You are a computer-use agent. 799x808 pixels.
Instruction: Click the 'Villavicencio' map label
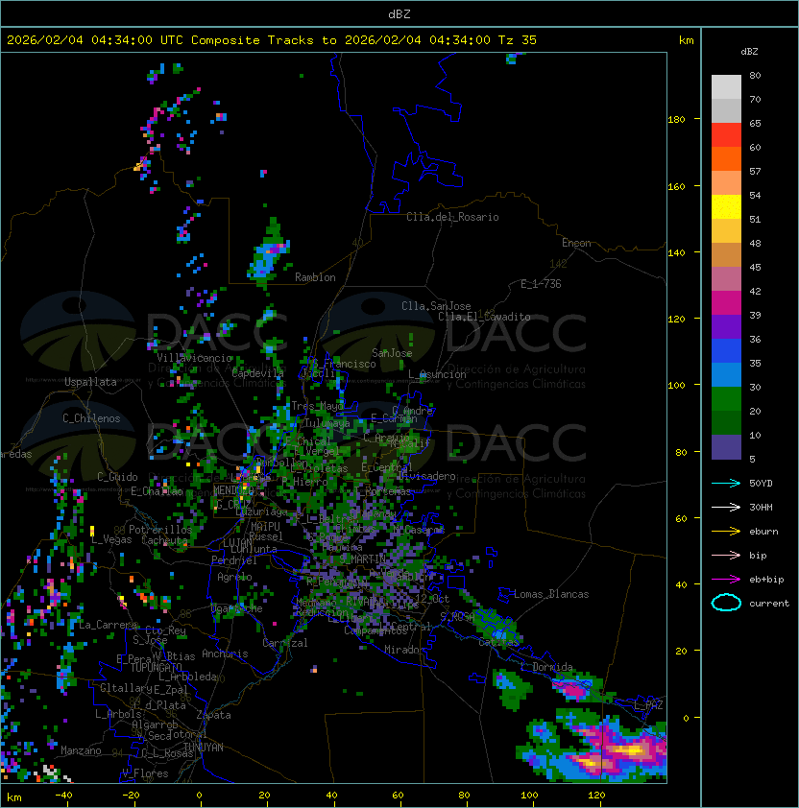coord(194,358)
